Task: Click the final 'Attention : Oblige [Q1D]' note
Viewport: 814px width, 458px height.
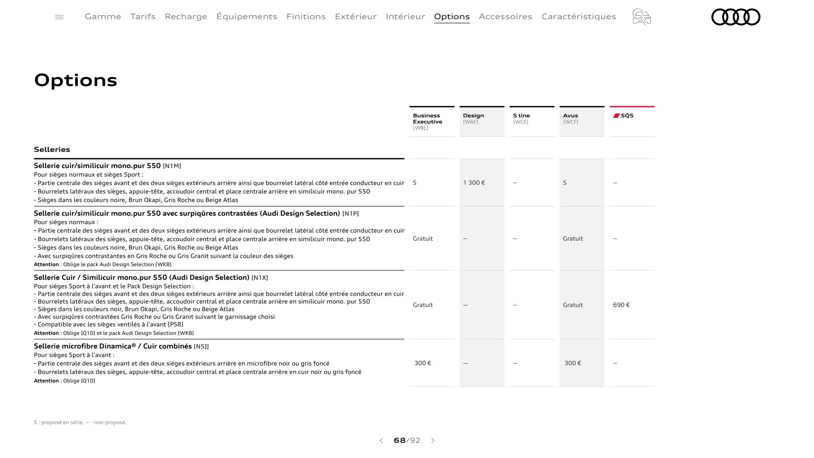Action: pos(64,381)
